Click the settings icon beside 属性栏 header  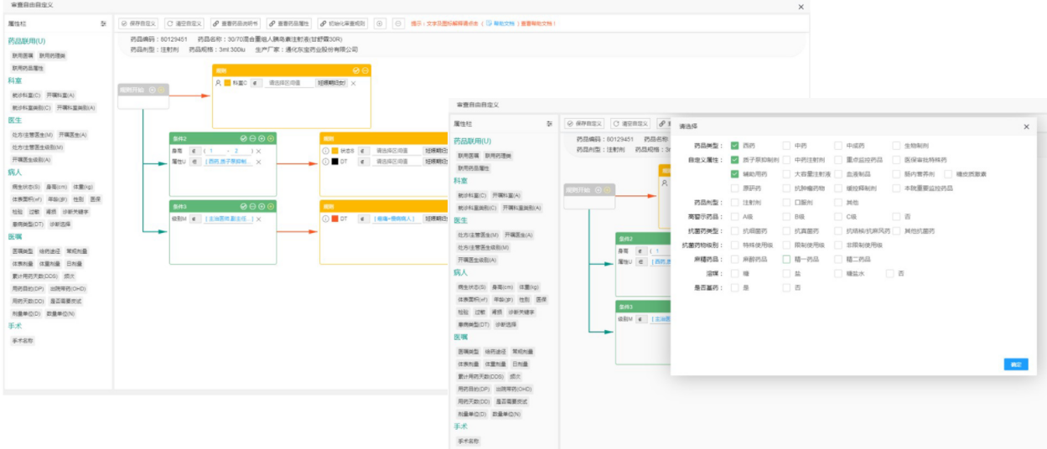(x=103, y=23)
